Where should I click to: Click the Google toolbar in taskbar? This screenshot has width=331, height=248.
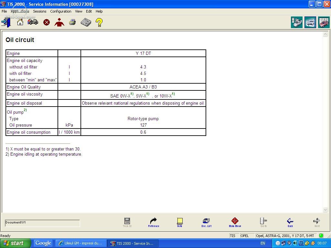43,243
